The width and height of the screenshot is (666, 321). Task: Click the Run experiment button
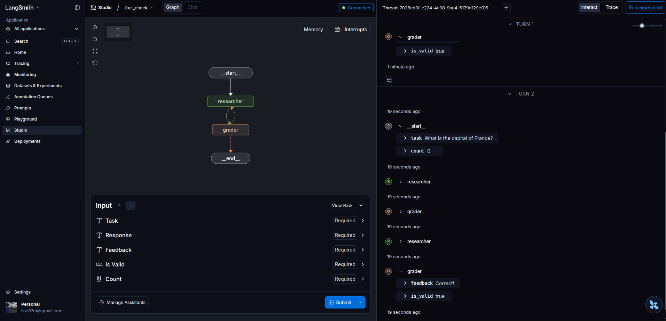(x=645, y=8)
